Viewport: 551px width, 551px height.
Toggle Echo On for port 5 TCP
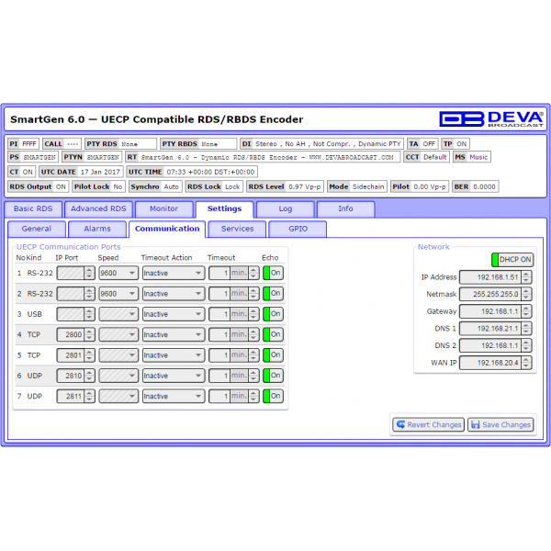click(273, 354)
